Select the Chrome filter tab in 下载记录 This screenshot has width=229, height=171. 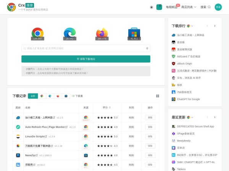click(x=42, y=96)
